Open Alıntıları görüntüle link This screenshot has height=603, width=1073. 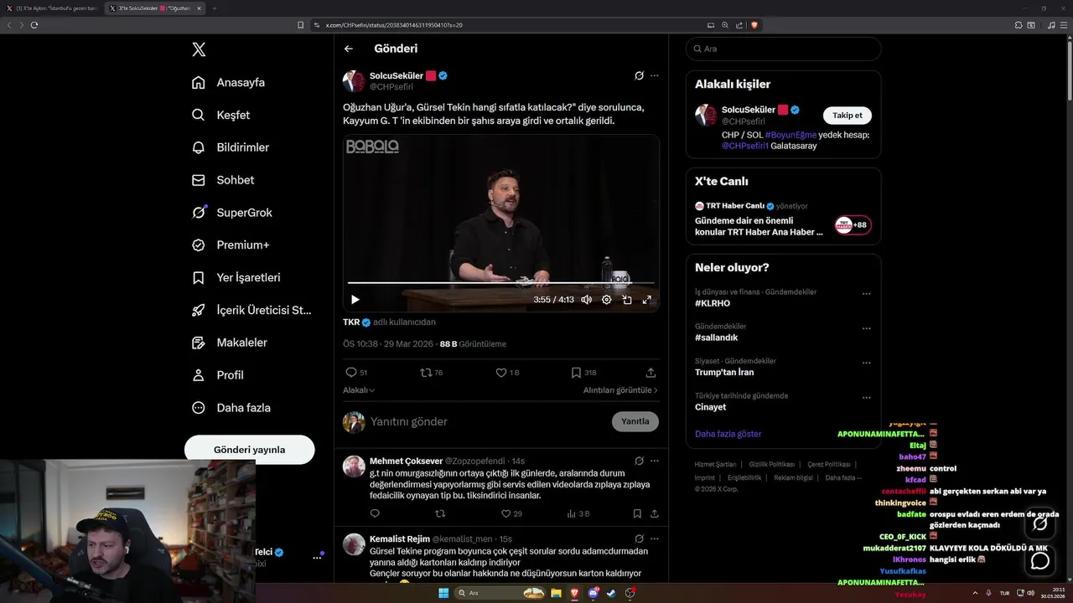(620, 390)
